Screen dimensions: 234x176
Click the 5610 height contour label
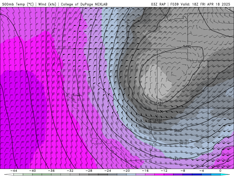183,143
